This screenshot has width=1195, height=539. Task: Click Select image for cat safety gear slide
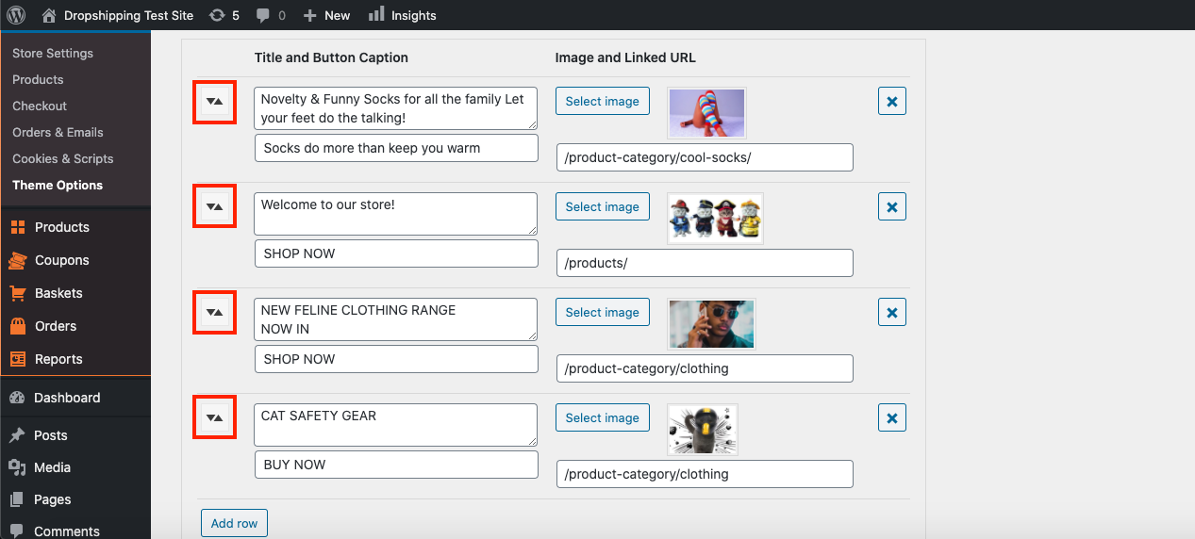click(603, 417)
